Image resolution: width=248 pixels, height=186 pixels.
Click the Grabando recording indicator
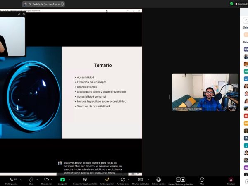pos(242,4)
